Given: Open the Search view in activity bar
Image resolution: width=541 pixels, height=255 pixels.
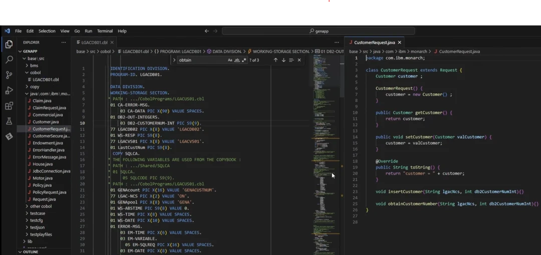Looking at the screenshot, I should click(9, 59).
